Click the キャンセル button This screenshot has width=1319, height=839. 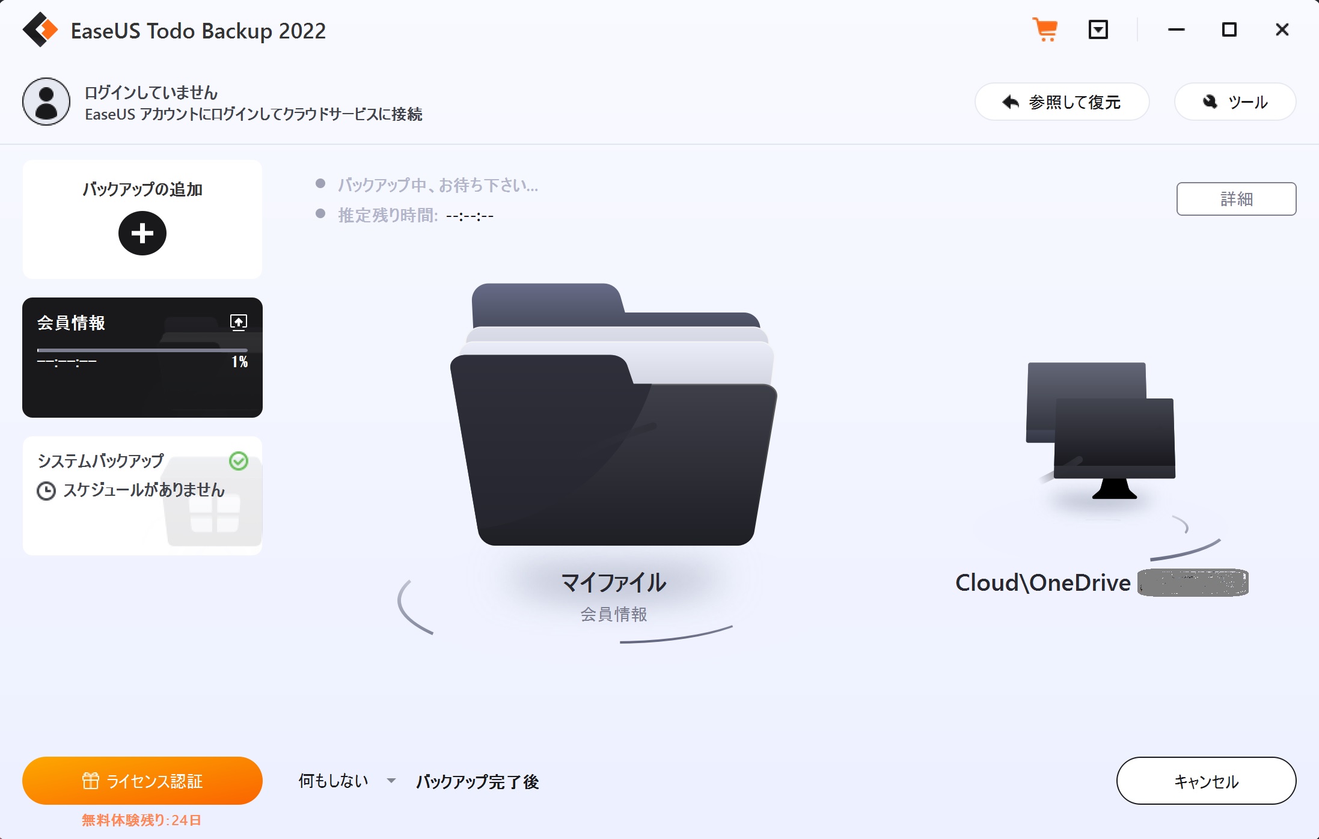tap(1206, 781)
